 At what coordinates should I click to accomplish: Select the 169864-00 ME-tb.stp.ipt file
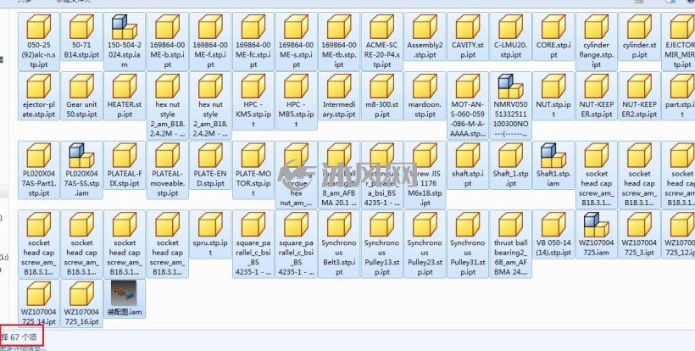pyautogui.click(x=339, y=42)
